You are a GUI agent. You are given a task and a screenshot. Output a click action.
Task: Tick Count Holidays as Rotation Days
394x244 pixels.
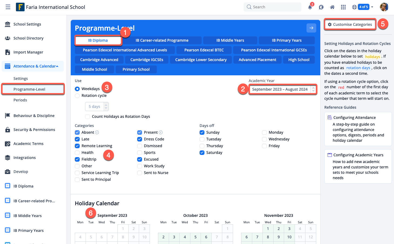[x=87, y=116]
